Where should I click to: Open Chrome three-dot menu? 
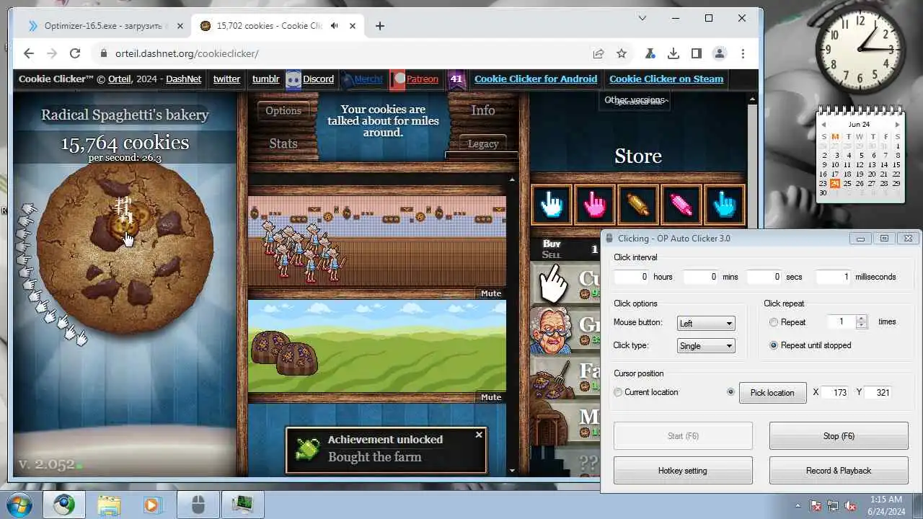(743, 53)
